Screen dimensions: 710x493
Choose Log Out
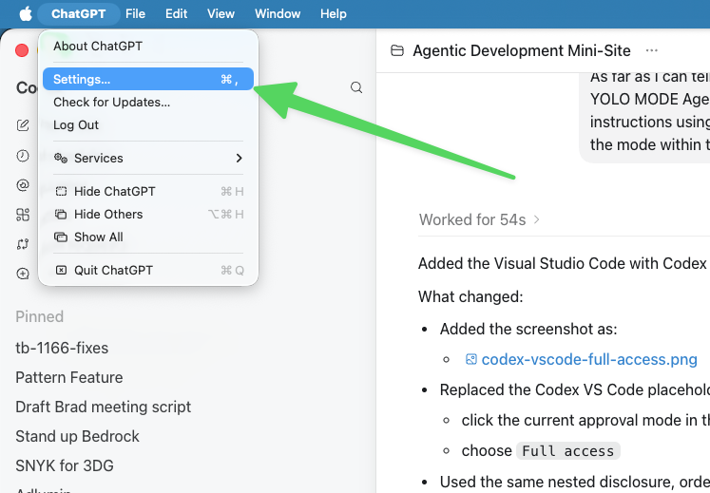point(148,125)
